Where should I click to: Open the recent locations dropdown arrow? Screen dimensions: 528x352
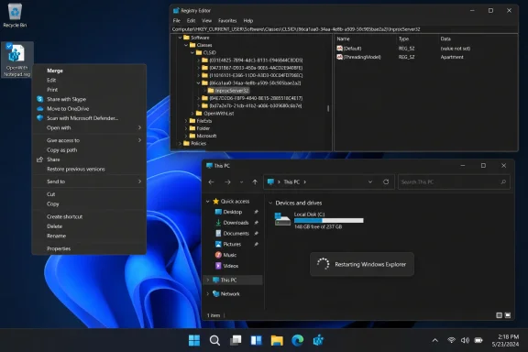click(241, 181)
